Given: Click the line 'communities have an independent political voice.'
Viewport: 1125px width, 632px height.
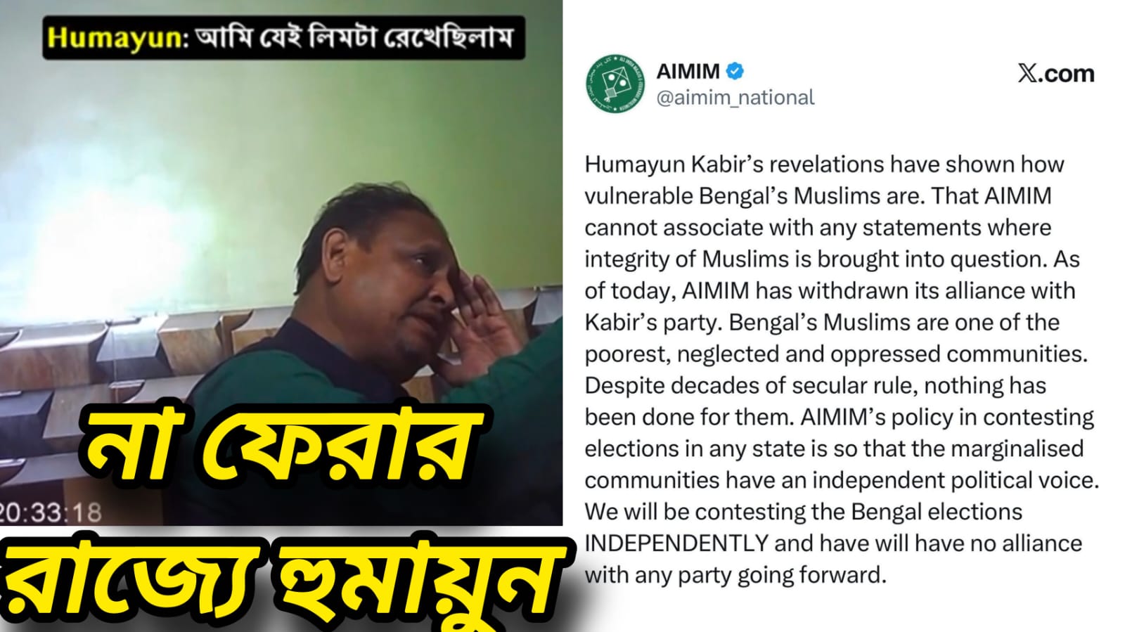Looking at the screenshot, I should pyautogui.click(x=842, y=480).
